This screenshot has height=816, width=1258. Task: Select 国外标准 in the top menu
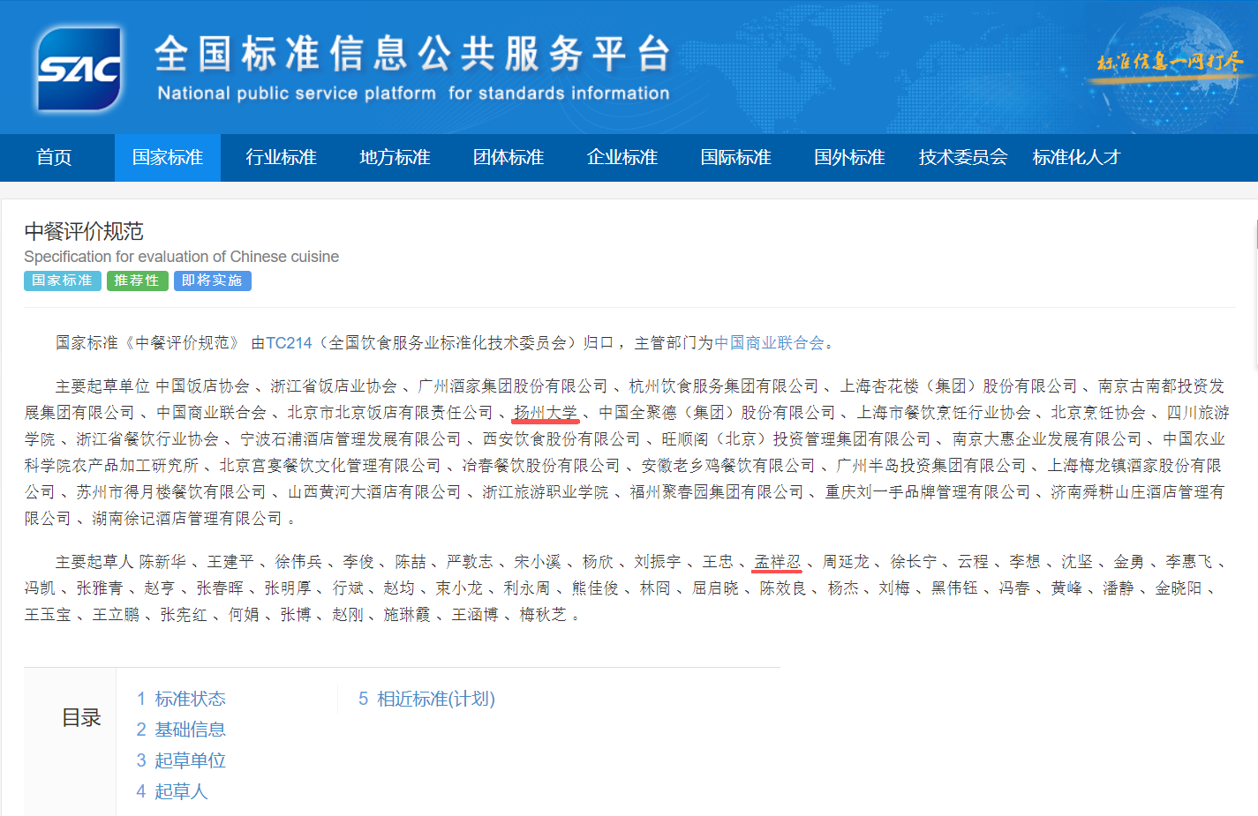pyautogui.click(x=849, y=158)
